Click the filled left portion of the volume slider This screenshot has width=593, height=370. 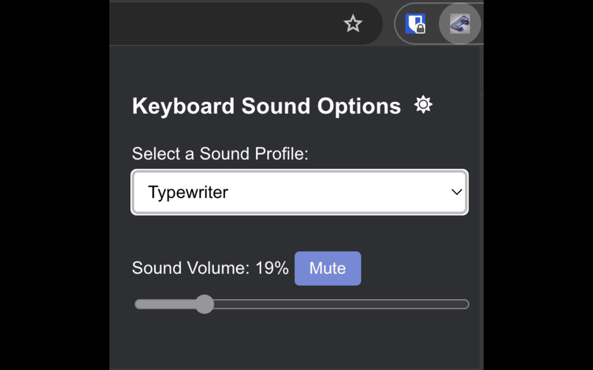pyautogui.click(x=167, y=304)
